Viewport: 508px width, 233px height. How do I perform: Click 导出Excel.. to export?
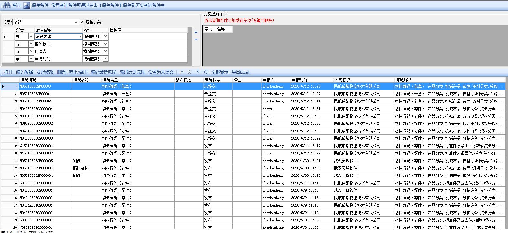(x=241, y=72)
